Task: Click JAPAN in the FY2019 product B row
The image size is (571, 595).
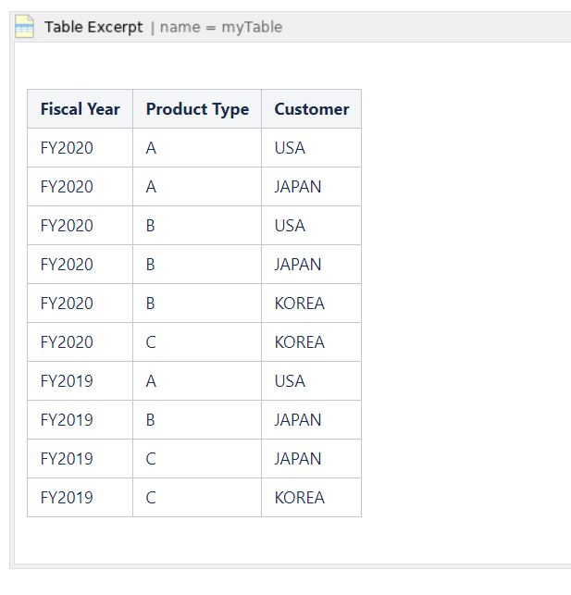Action: click(x=298, y=420)
